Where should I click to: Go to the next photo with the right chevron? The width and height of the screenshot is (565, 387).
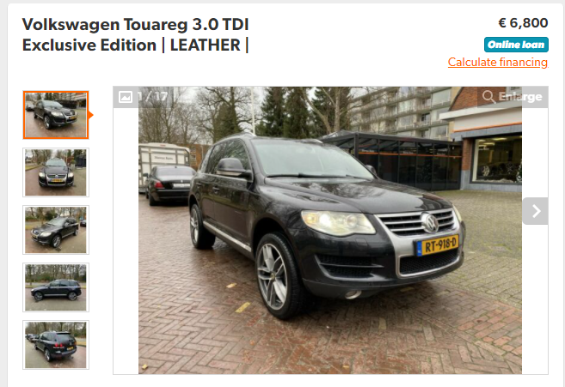point(536,211)
